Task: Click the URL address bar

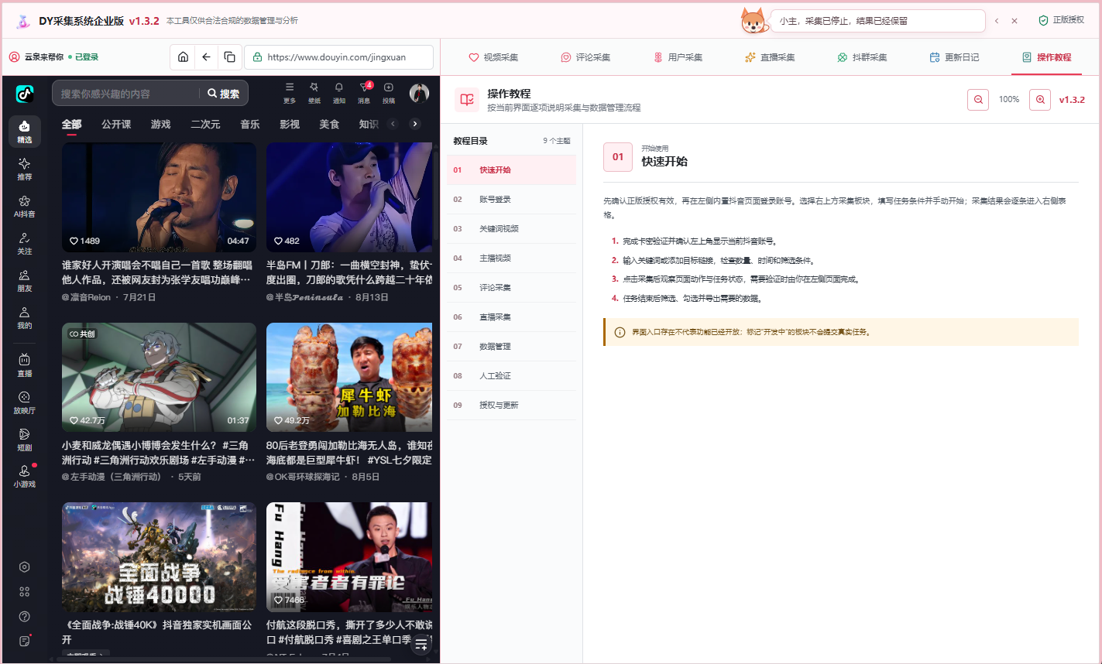Action: point(339,57)
